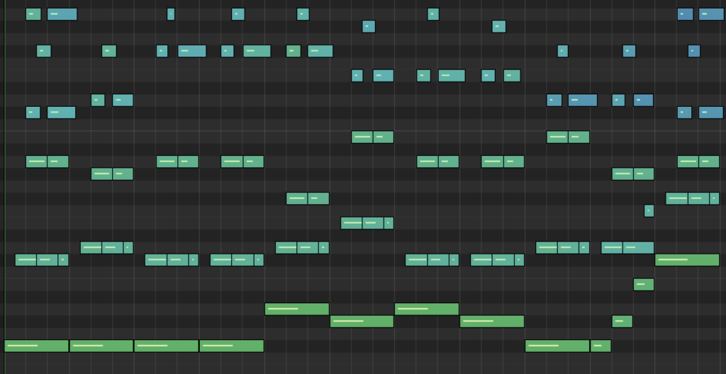Screen dimensions: 726x374
Task: Select the first small note in the fifth row from top
Action: [98, 100]
